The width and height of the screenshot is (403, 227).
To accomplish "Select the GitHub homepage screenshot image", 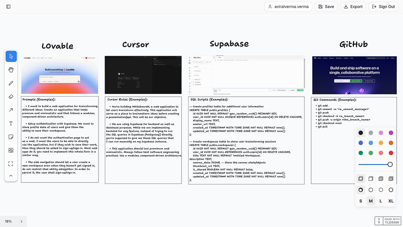I will tap(354, 75).
